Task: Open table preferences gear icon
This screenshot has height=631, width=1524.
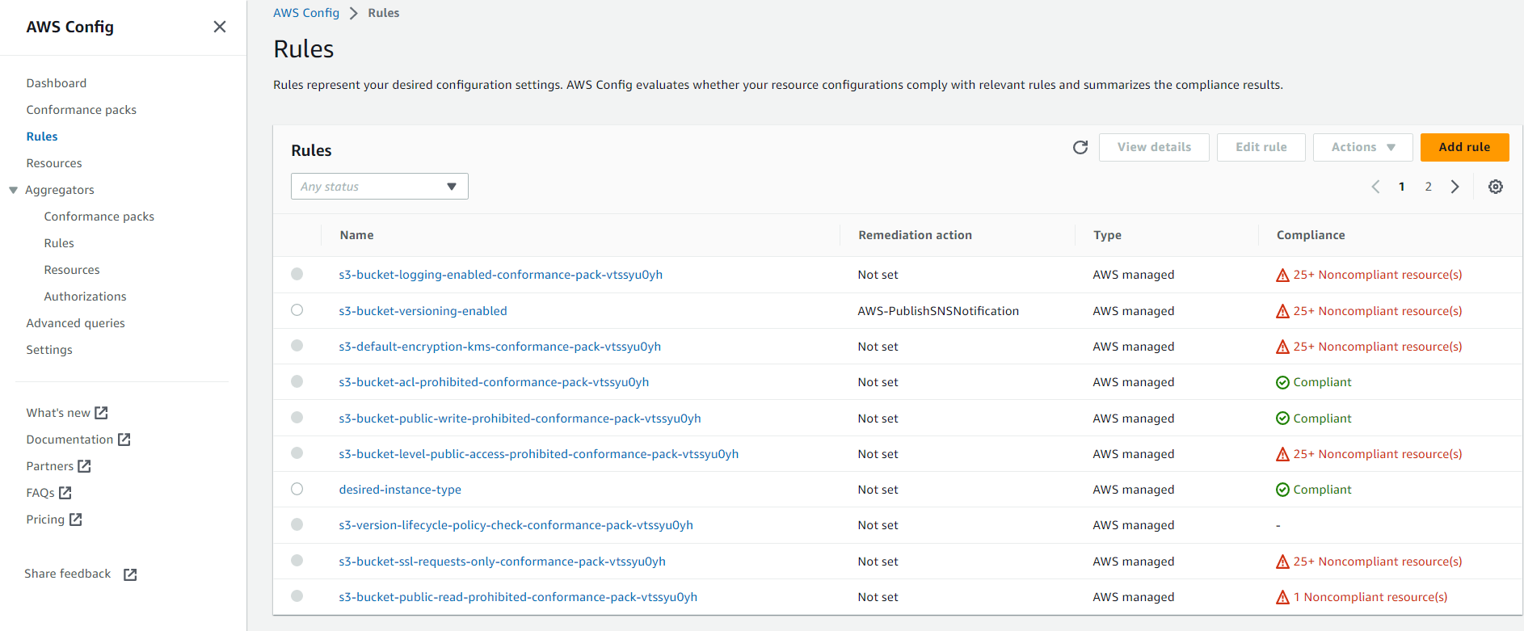Action: pos(1496,187)
